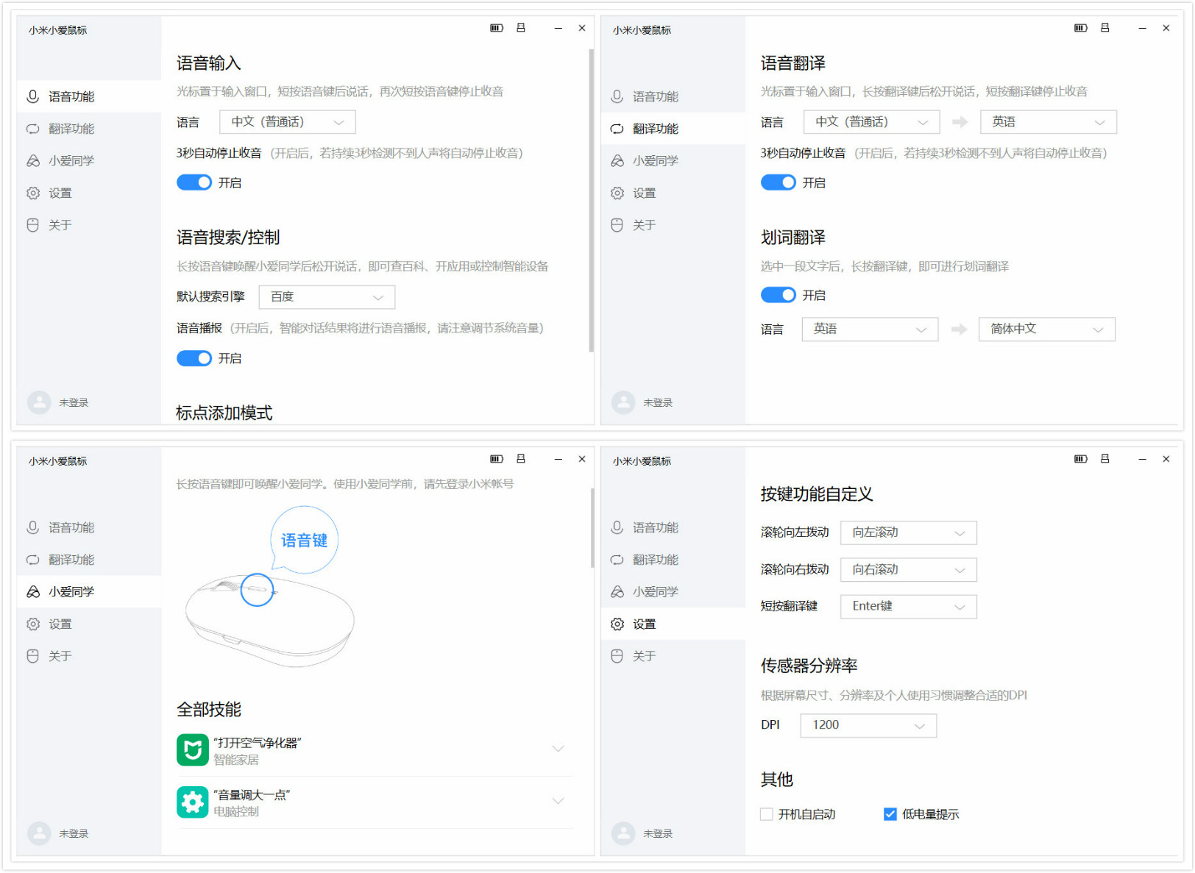This screenshot has width=1195, height=873.
Task: Click settings gear icon in top-right window sidebar
Action: [617, 193]
